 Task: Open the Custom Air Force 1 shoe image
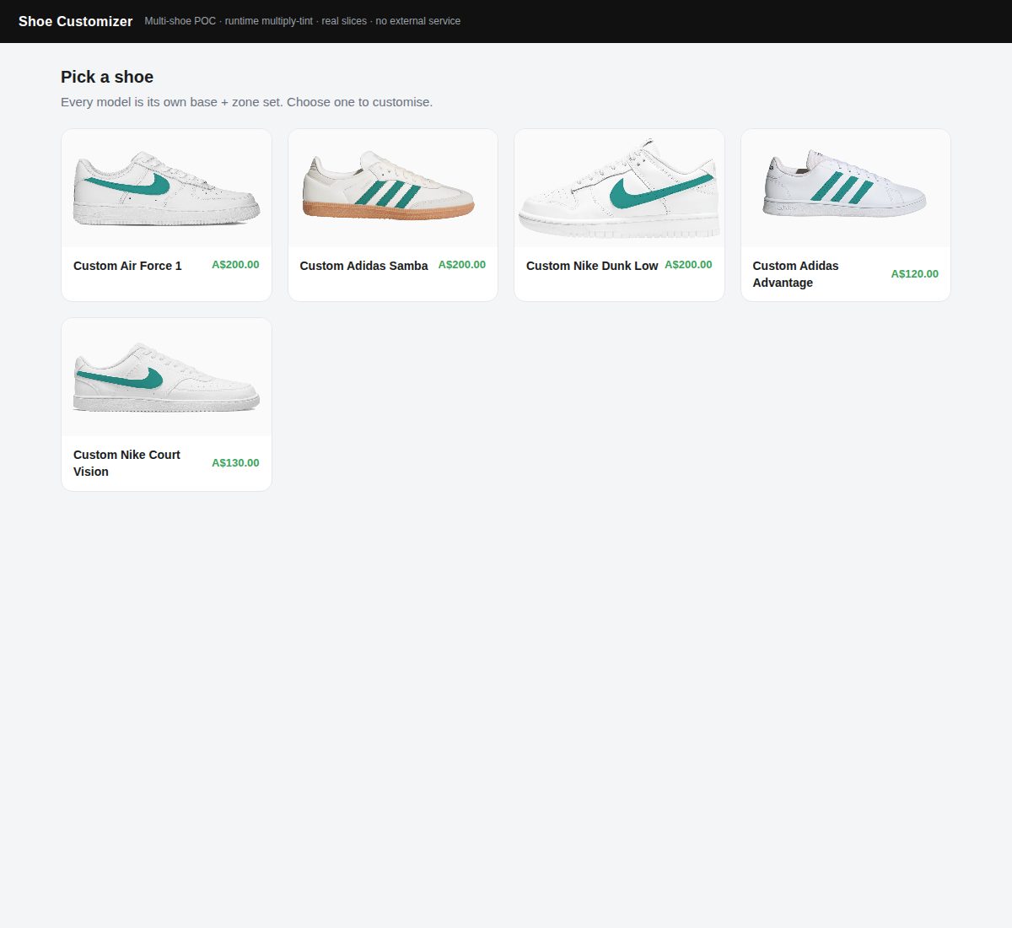click(166, 188)
